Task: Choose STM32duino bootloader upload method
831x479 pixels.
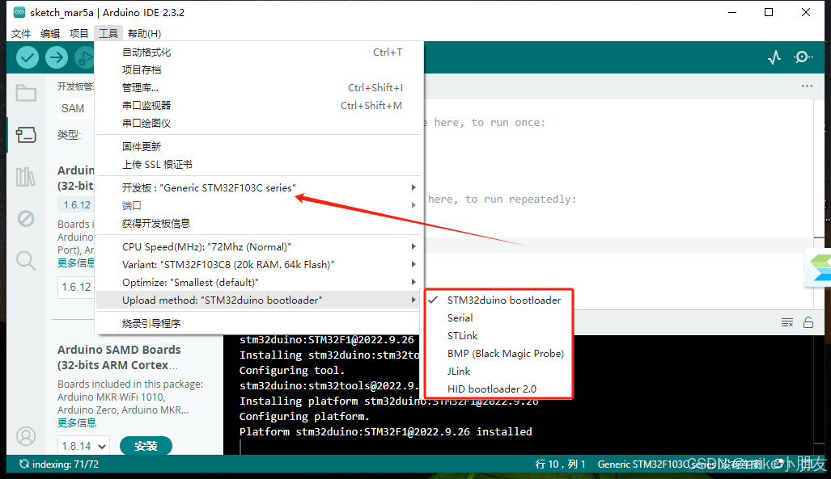Action: coord(498,300)
